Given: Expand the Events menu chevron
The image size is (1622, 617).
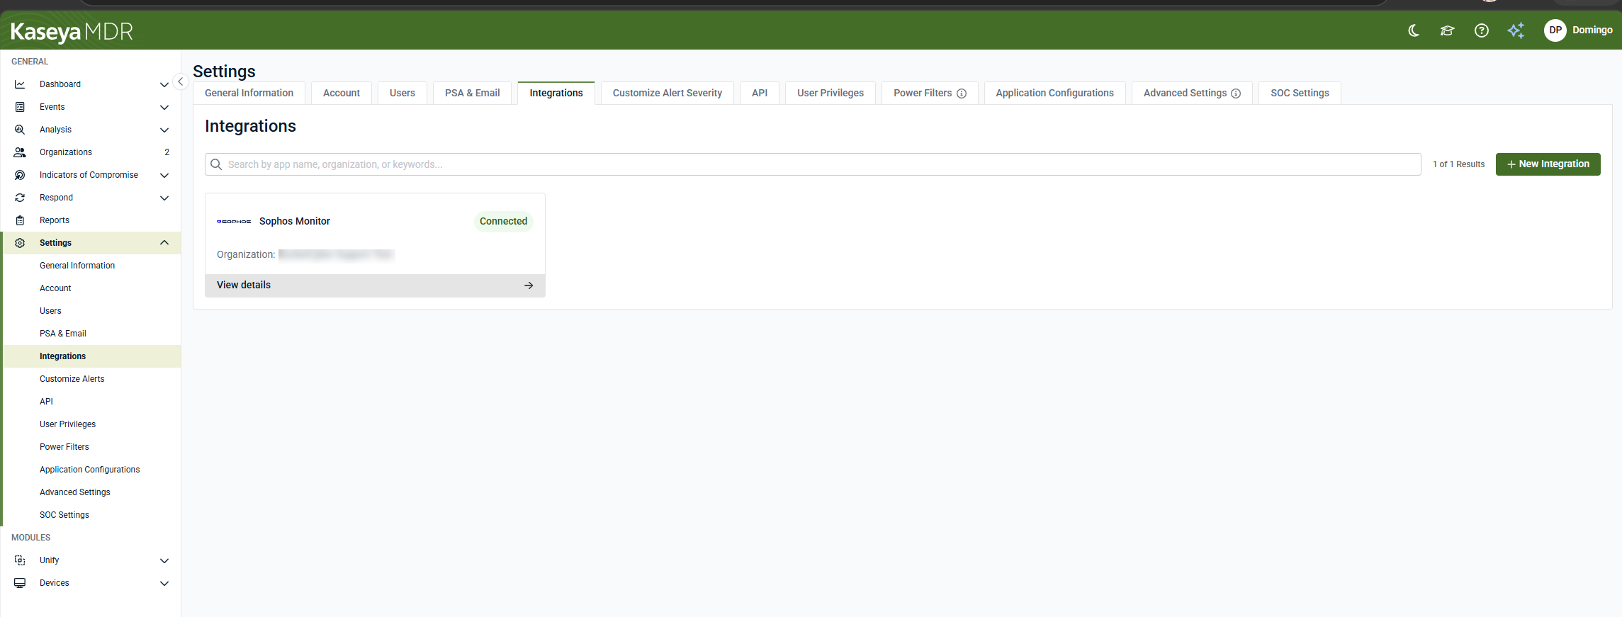Looking at the screenshot, I should [164, 107].
